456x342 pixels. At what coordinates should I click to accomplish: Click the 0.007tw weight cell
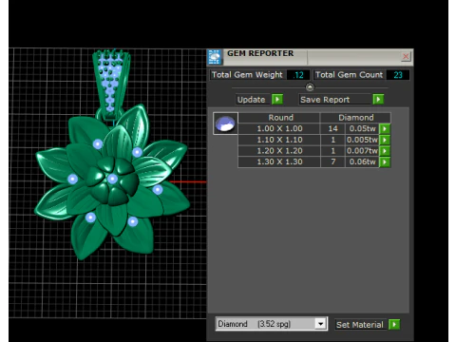coord(362,151)
